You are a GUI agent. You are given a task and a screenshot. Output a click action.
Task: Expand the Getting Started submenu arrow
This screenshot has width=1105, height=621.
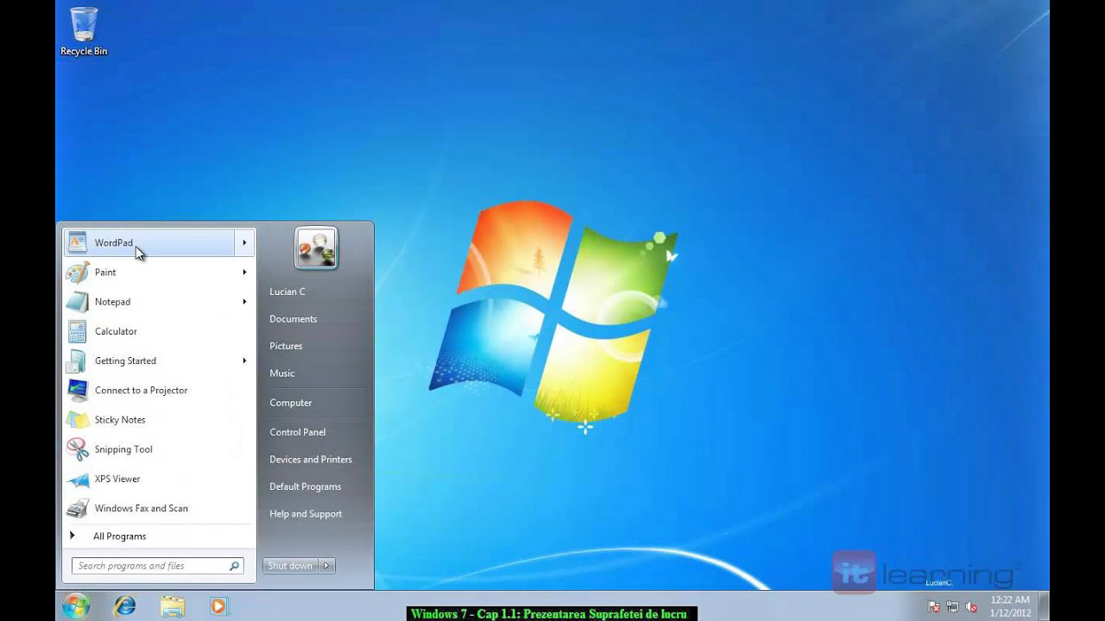click(243, 361)
